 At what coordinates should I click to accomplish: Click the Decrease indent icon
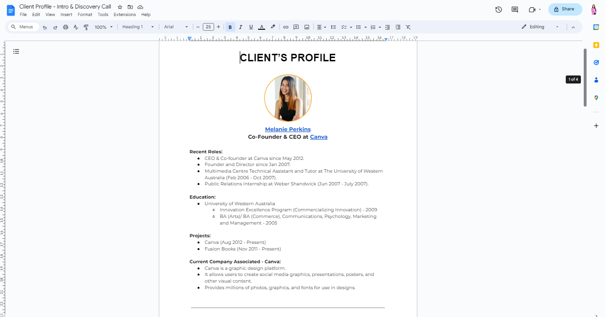(x=388, y=27)
